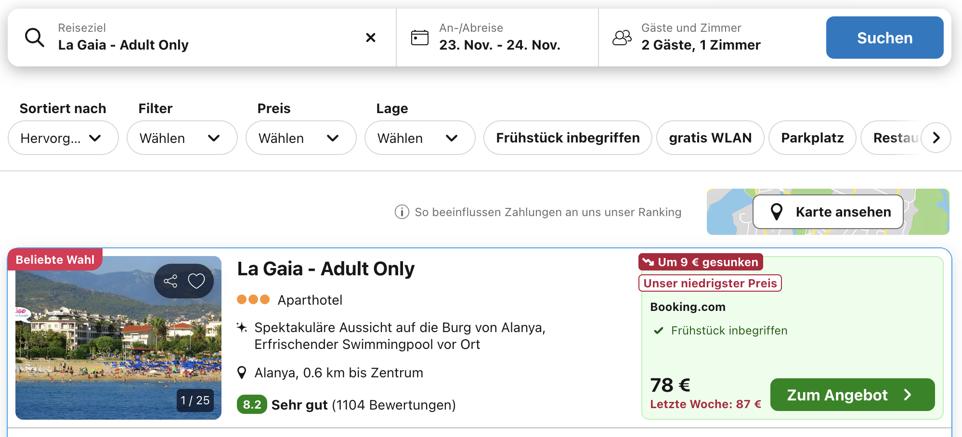Image resolution: width=962 pixels, height=437 pixels.
Task: Save La Gaia to favorites heart
Action: pos(196,281)
